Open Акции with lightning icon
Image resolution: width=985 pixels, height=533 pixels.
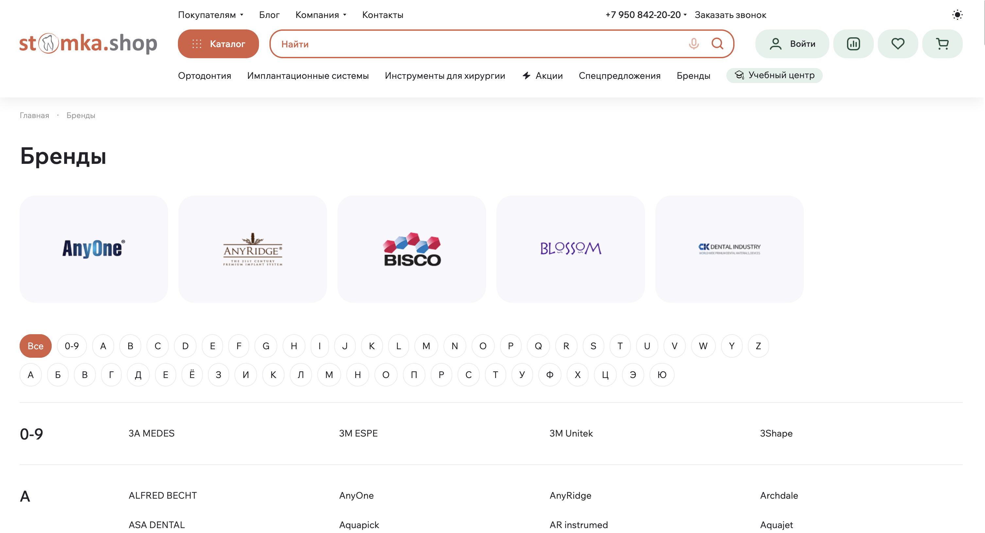coord(543,75)
